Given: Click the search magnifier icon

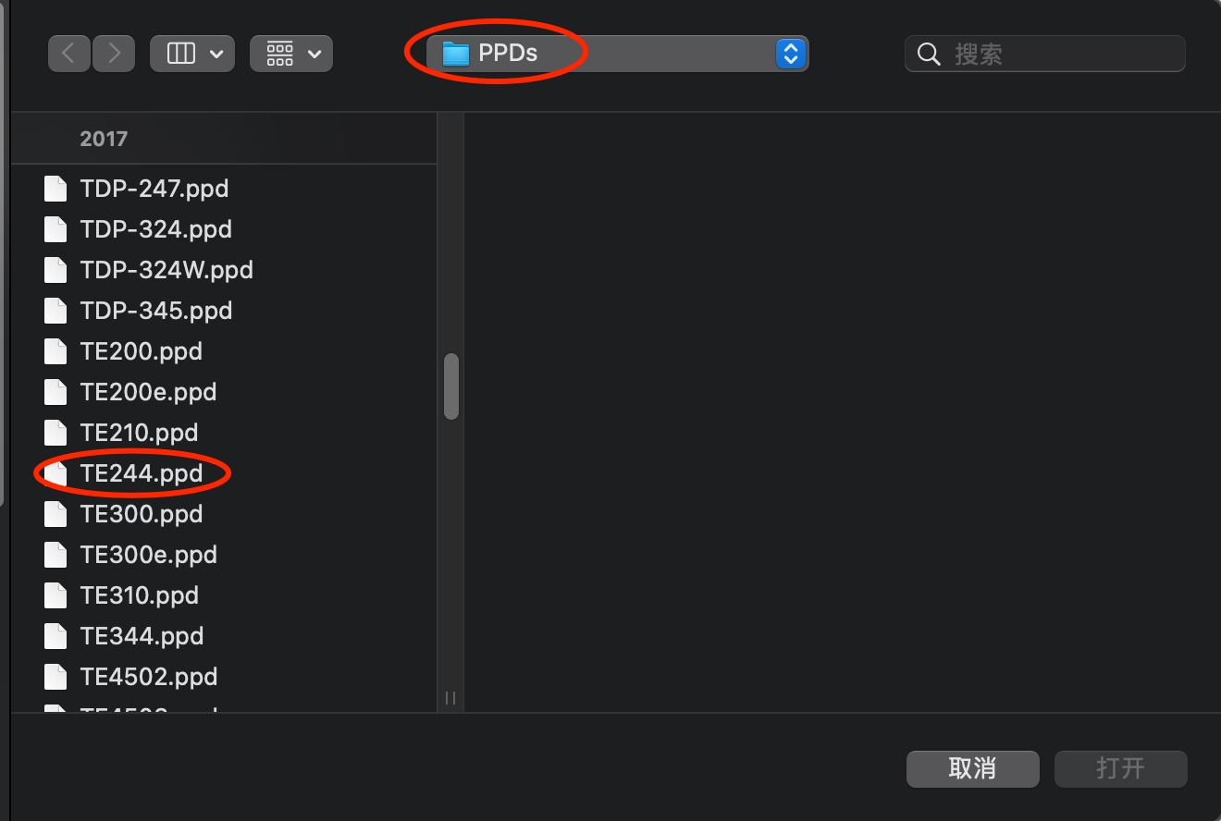Looking at the screenshot, I should (929, 55).
